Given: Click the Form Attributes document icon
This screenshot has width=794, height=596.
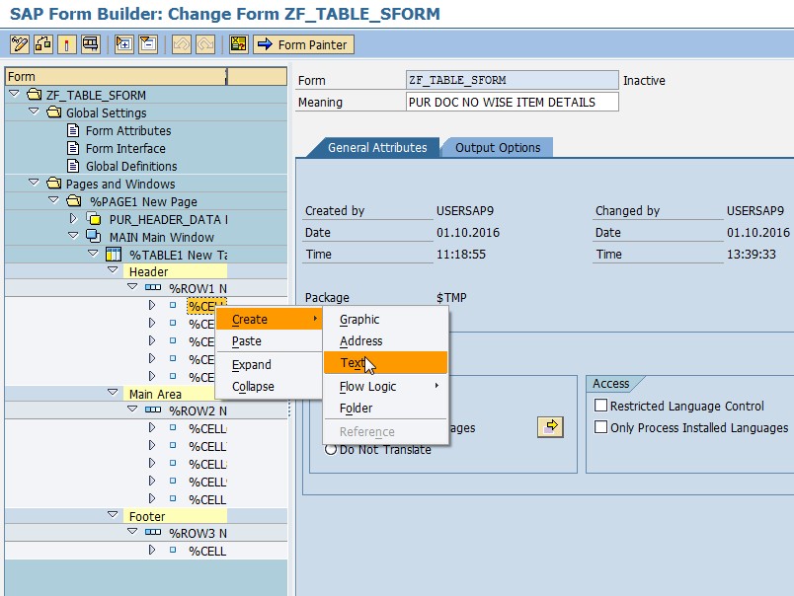Looking at the screenshot, I should (x=73, y=130).
